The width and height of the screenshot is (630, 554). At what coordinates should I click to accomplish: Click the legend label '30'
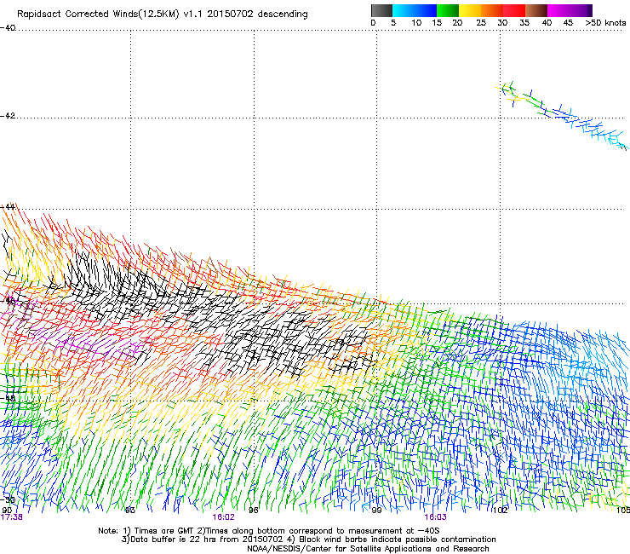tap(502, 23)
